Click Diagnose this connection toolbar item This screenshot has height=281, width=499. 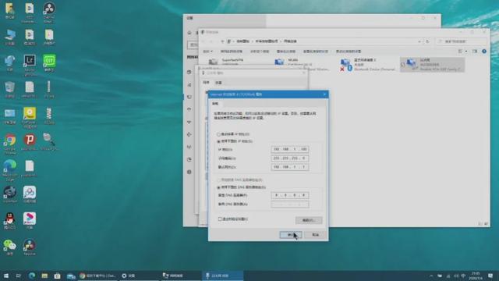click(x=260, y=52)
